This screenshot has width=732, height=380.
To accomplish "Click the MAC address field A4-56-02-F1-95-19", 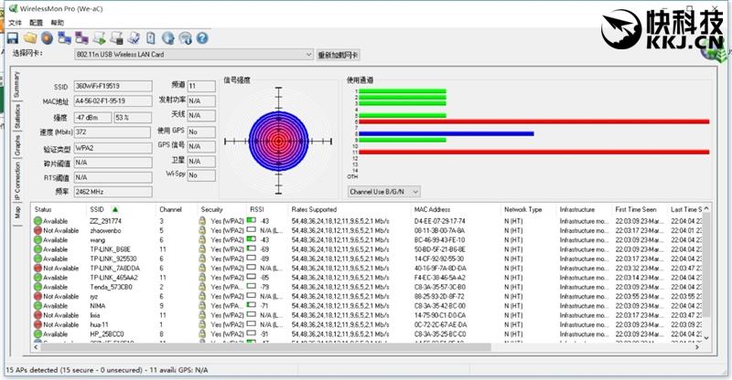I will tap(113, 101).
